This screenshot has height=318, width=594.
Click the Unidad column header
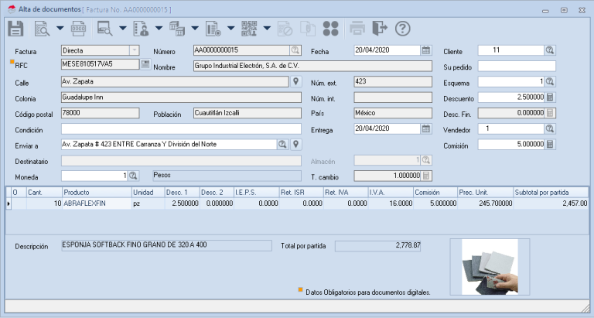148,193
